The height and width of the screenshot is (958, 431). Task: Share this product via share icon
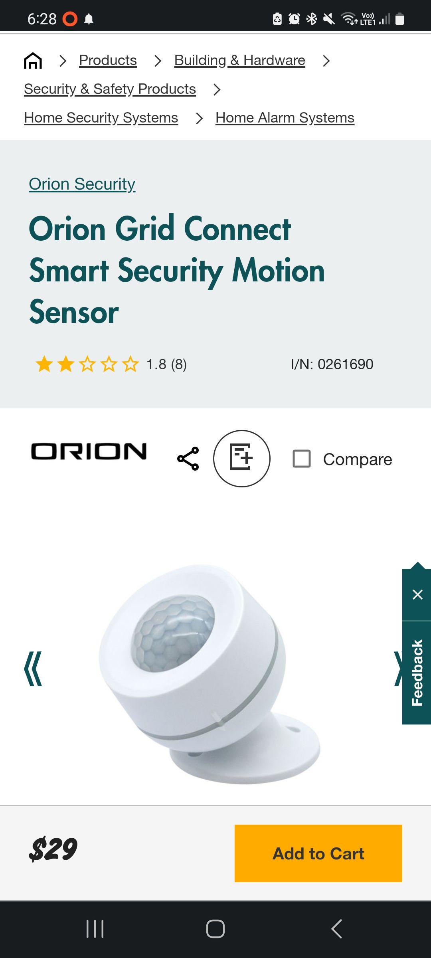(x=188, y=459)
